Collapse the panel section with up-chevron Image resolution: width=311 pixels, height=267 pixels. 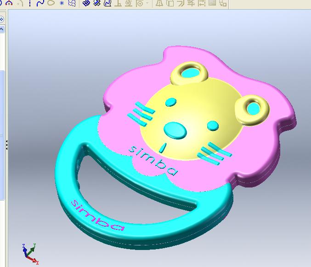1,29
